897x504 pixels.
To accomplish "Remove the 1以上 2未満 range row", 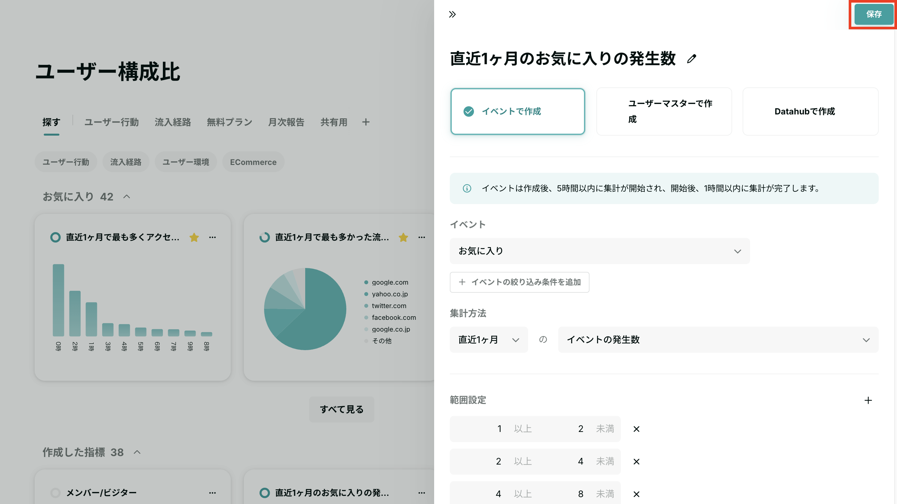I will click(x=636, y=429).
